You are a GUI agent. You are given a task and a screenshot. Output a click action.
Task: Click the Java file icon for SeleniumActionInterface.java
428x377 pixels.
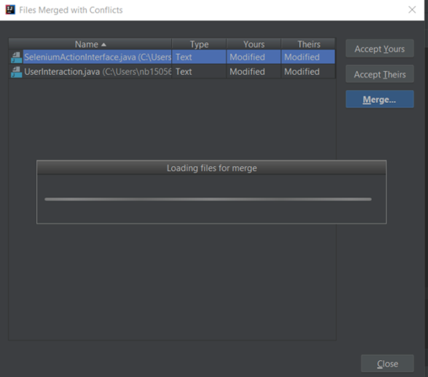click(16, 57)
